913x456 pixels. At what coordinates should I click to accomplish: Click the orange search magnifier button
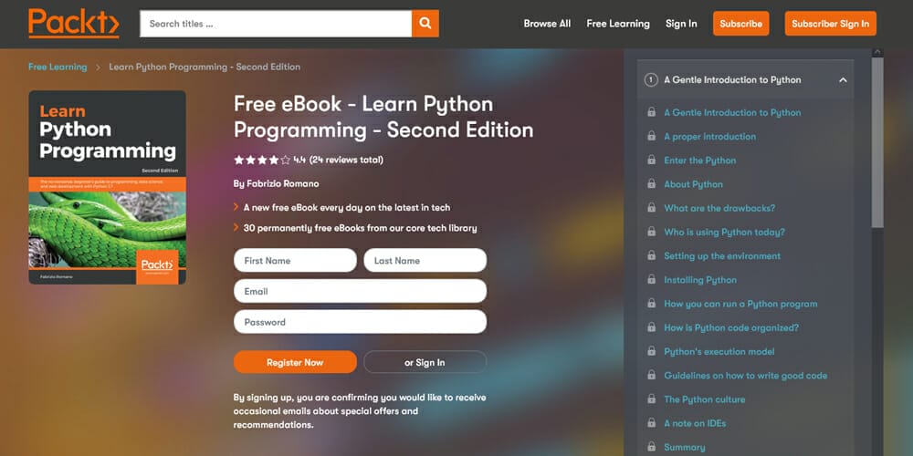tap(425, 24)
